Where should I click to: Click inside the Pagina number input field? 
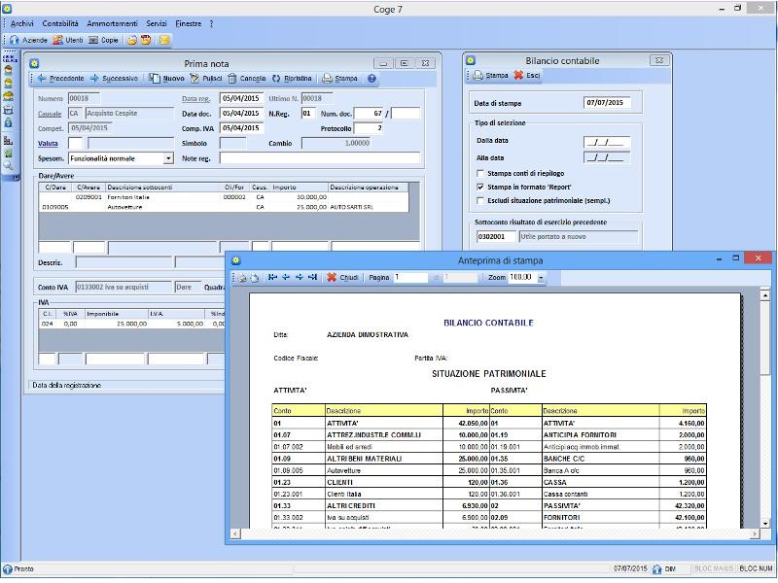click(408, 276)
